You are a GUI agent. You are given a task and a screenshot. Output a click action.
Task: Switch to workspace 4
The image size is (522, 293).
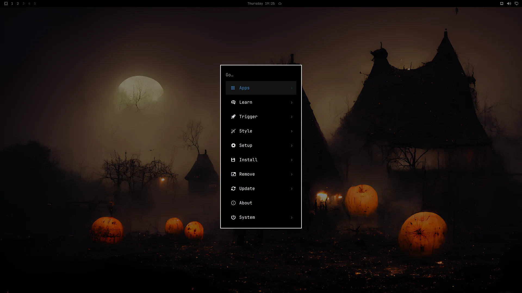click(29, 4)
